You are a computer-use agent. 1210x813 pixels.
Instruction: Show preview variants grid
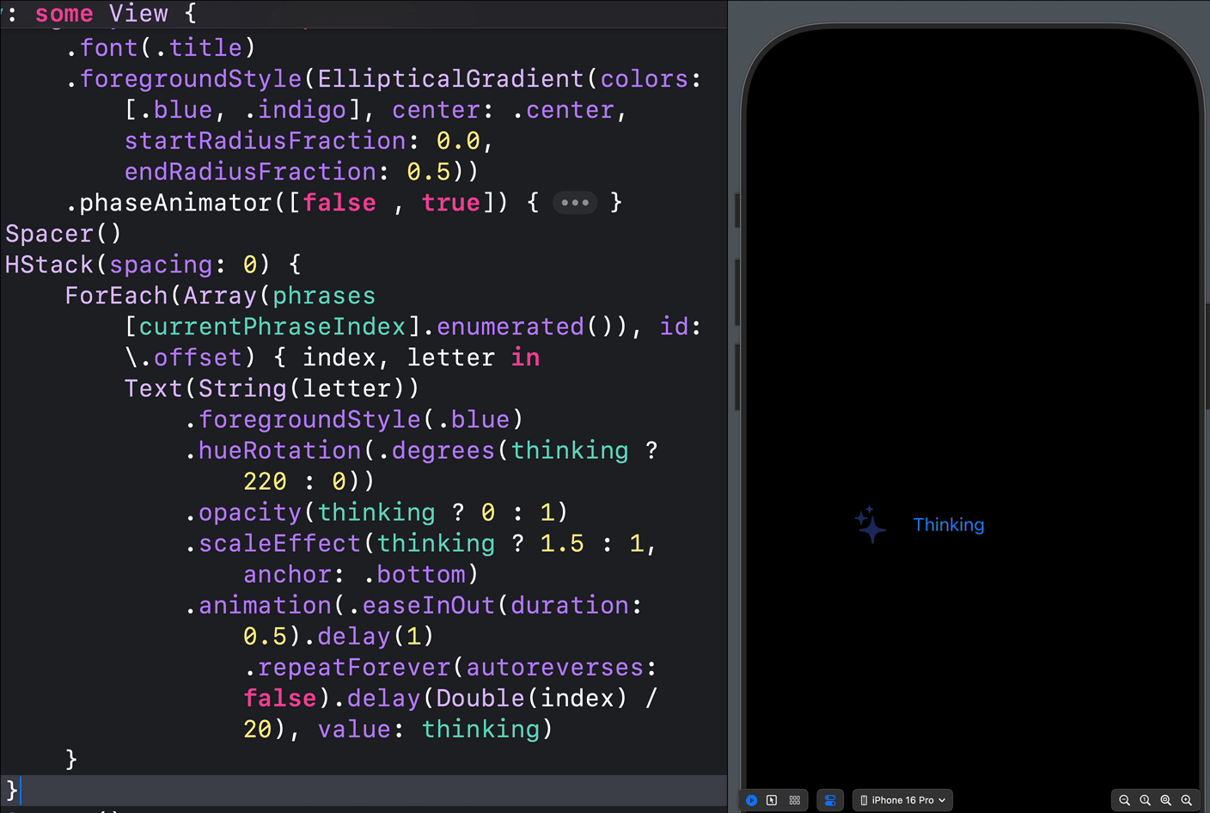coord(795,800)
